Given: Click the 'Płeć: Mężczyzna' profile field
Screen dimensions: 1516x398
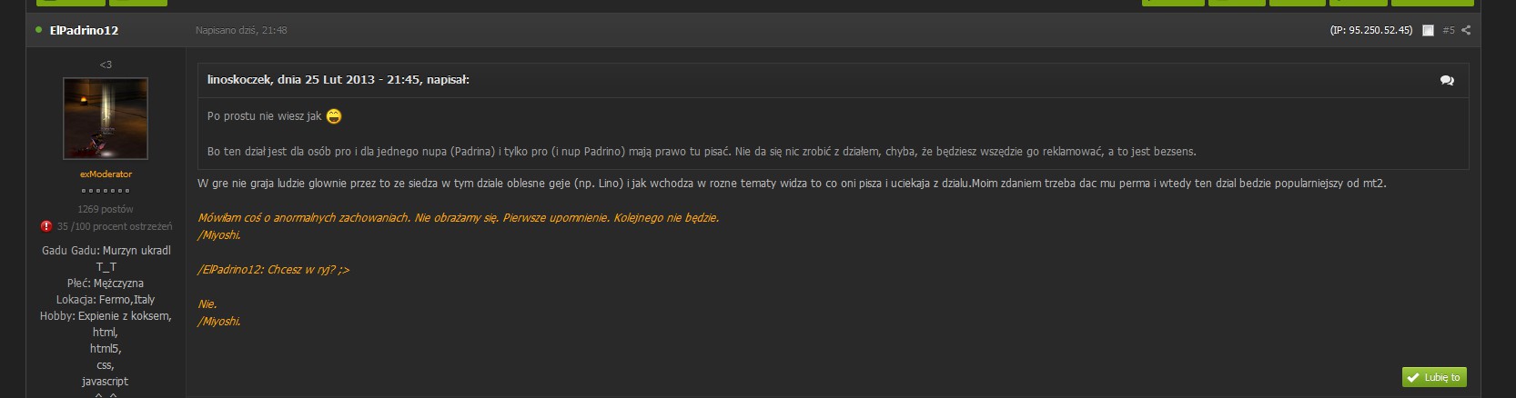Looking at the screenshot, I should (x=106, y=283).
